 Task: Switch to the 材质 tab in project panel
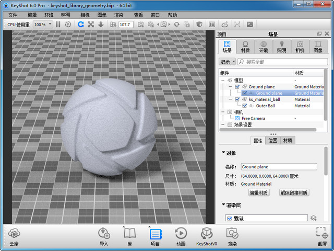tap(245, 47)
